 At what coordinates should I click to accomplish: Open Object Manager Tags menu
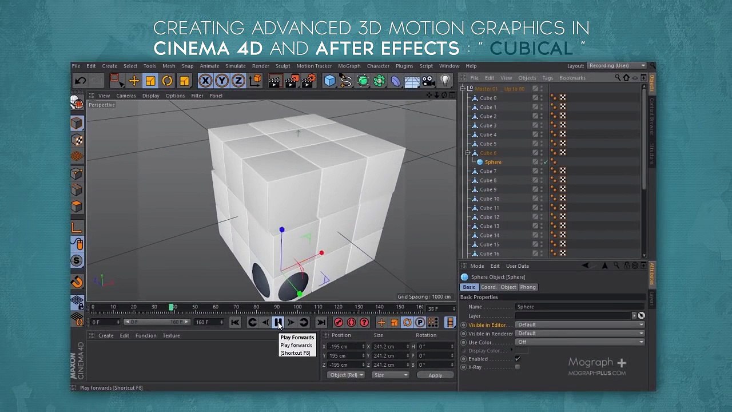pyautogui.click(x=547, y=78)
